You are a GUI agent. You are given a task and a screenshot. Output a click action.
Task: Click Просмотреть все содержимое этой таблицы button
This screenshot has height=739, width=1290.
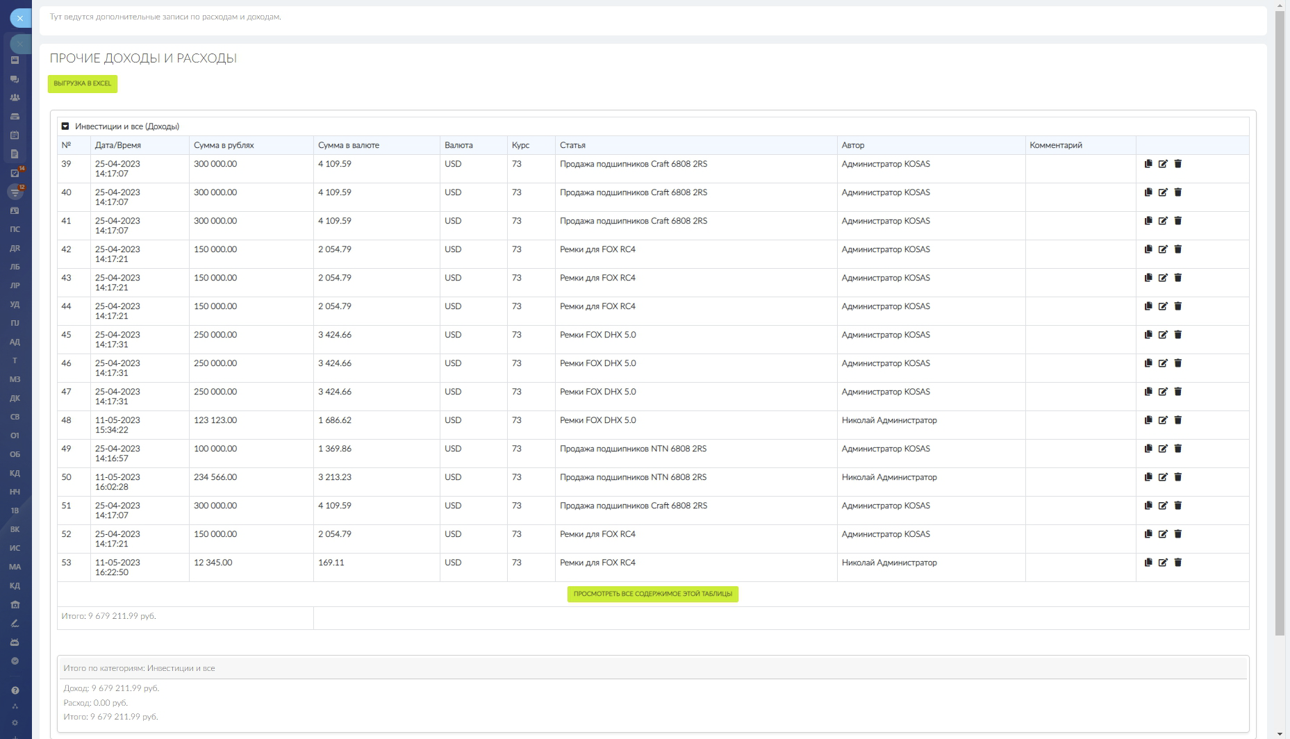(x=652, y=594)
